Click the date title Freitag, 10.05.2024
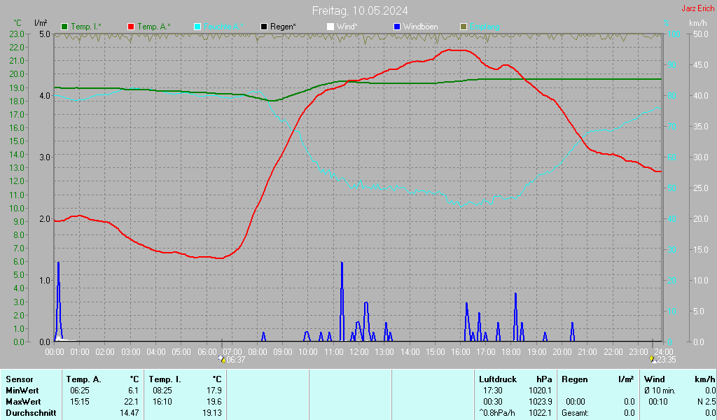Screen dimensions: 717x420 (x=360, y=10)
